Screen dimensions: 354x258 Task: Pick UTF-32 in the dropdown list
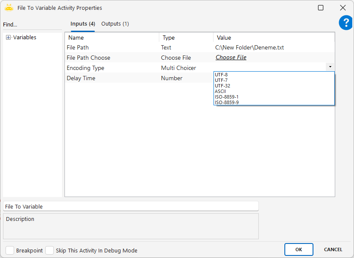(222, 86)
